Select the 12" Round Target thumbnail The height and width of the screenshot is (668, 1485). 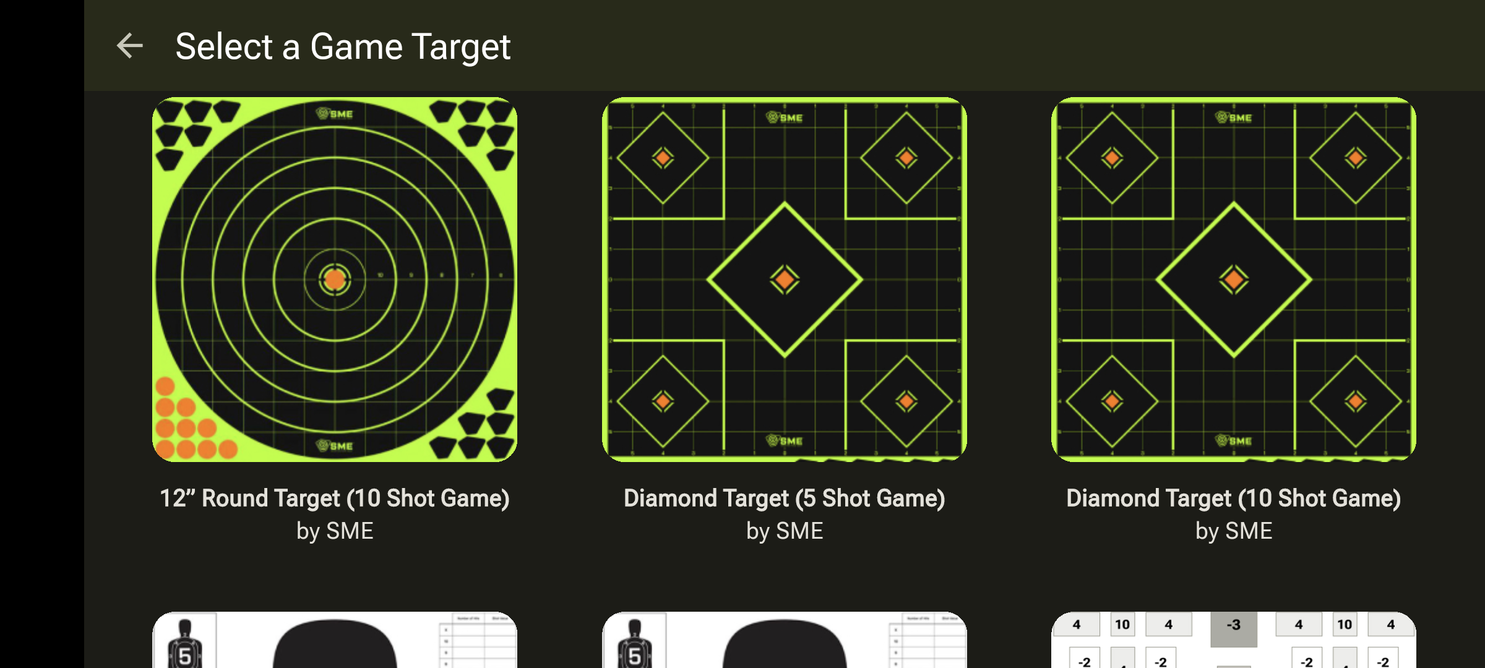click(x=335, y=280)
